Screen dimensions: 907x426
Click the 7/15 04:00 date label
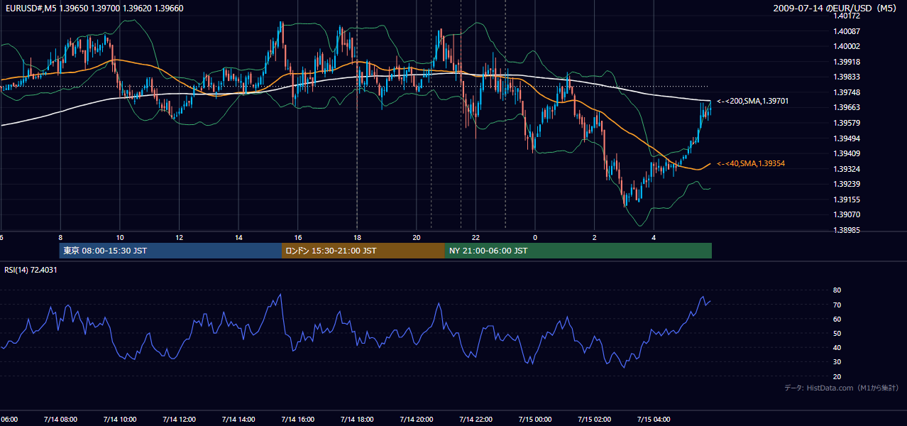click(654, 420)
